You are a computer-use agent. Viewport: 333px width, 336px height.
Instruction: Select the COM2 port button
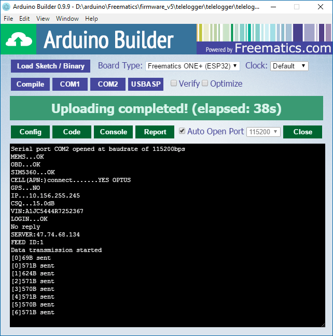tap(108, 84)
